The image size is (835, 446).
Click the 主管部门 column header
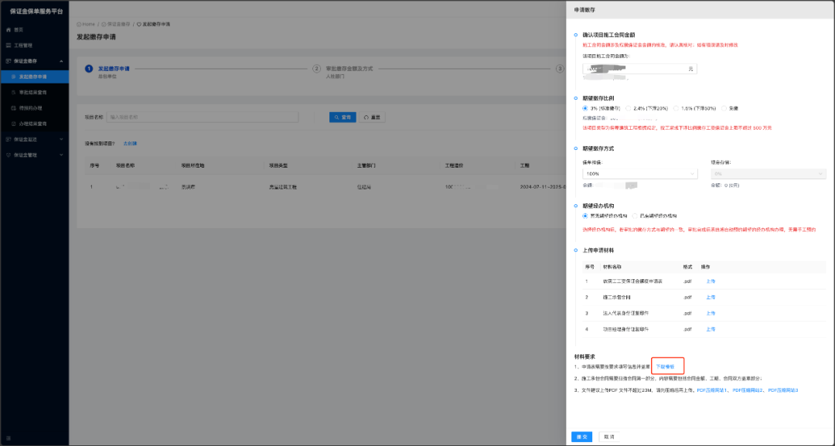(x=366, y=165)
